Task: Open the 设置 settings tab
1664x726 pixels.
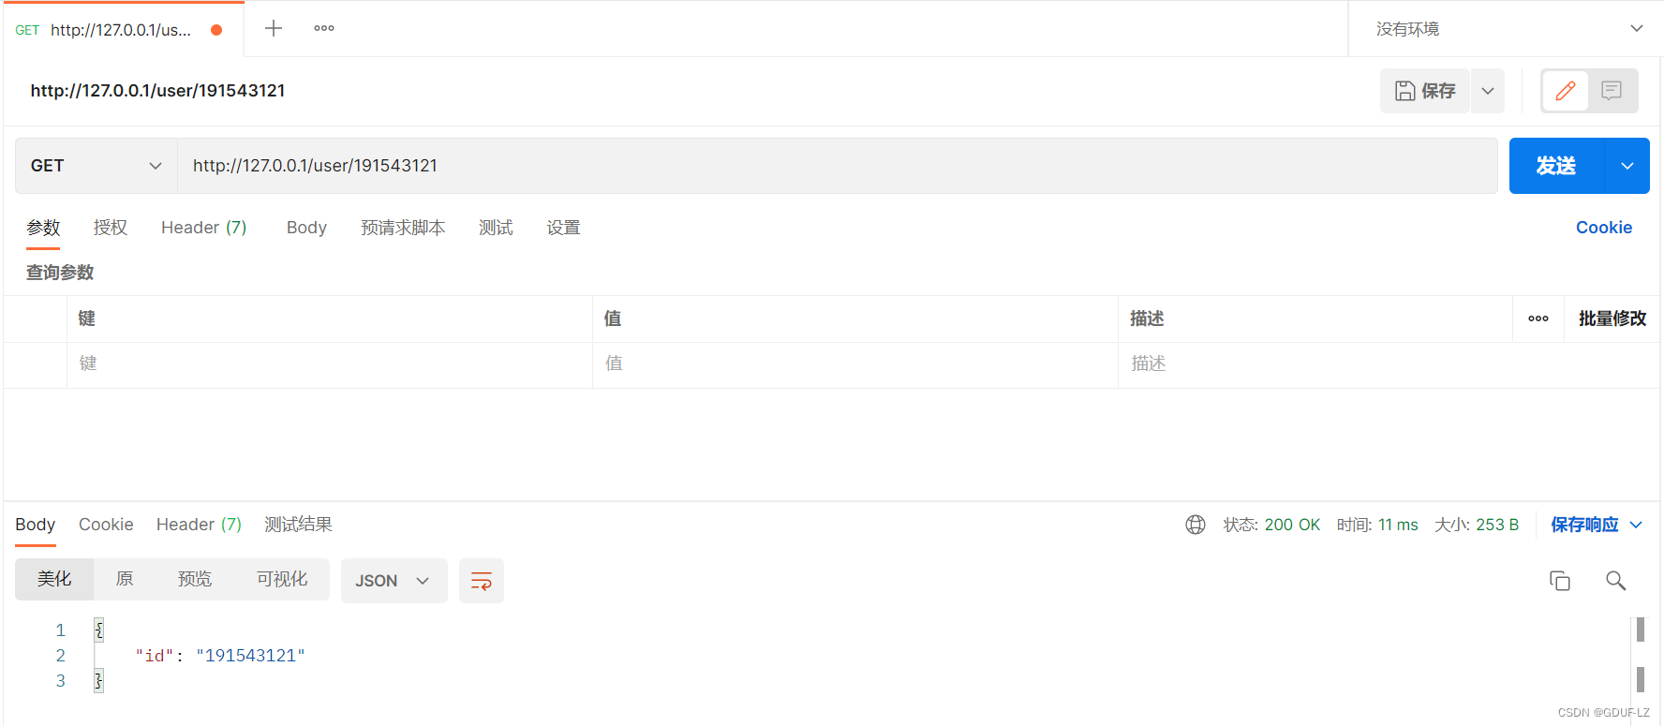Action: pos(564,228)
